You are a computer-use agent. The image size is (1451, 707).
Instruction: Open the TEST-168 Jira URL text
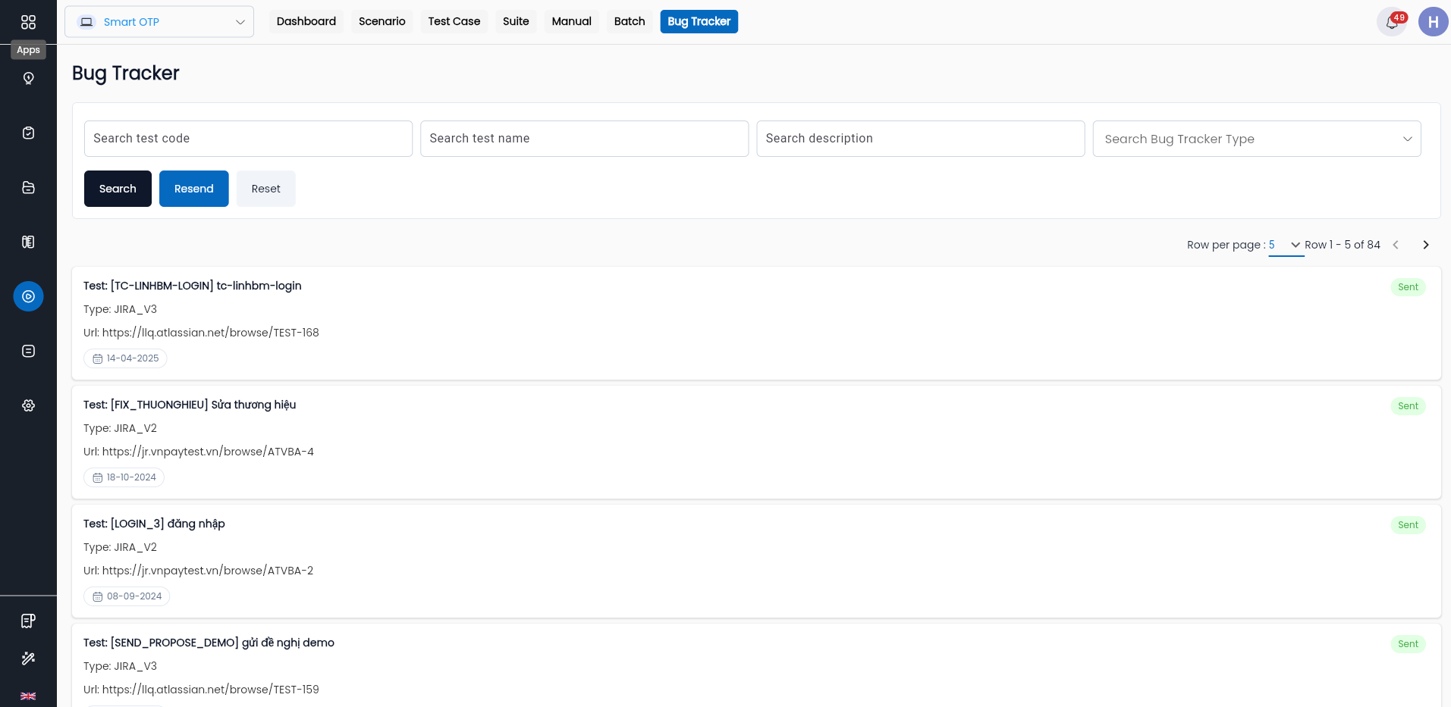point(211,333)
